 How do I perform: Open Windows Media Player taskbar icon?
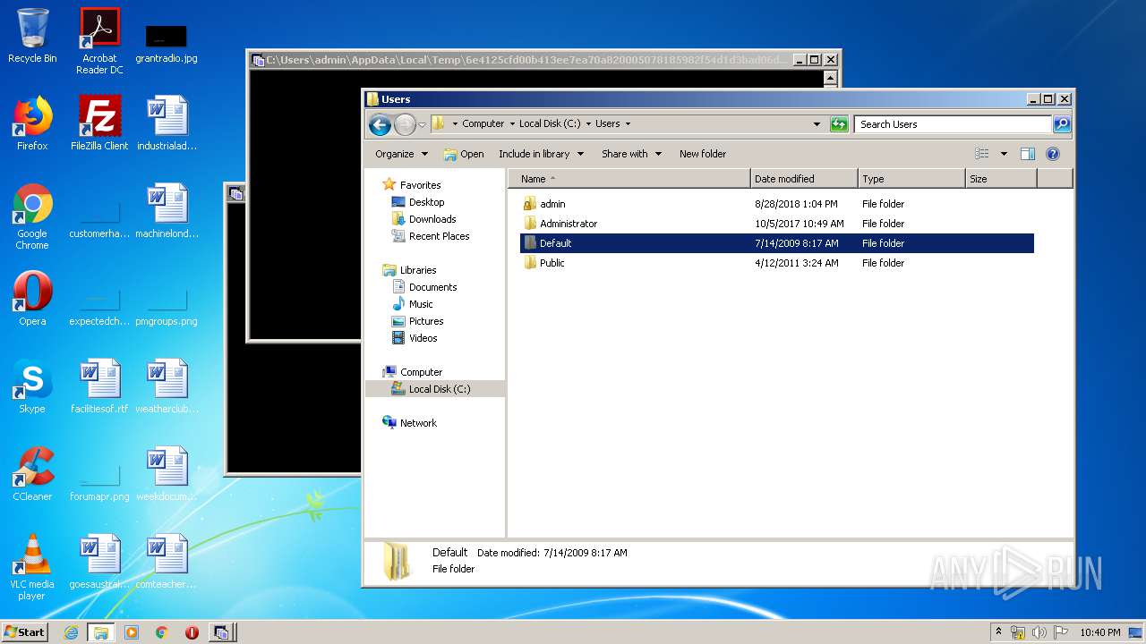(132, 632)
